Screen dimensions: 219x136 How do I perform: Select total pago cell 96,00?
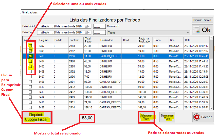pos(91,82)
